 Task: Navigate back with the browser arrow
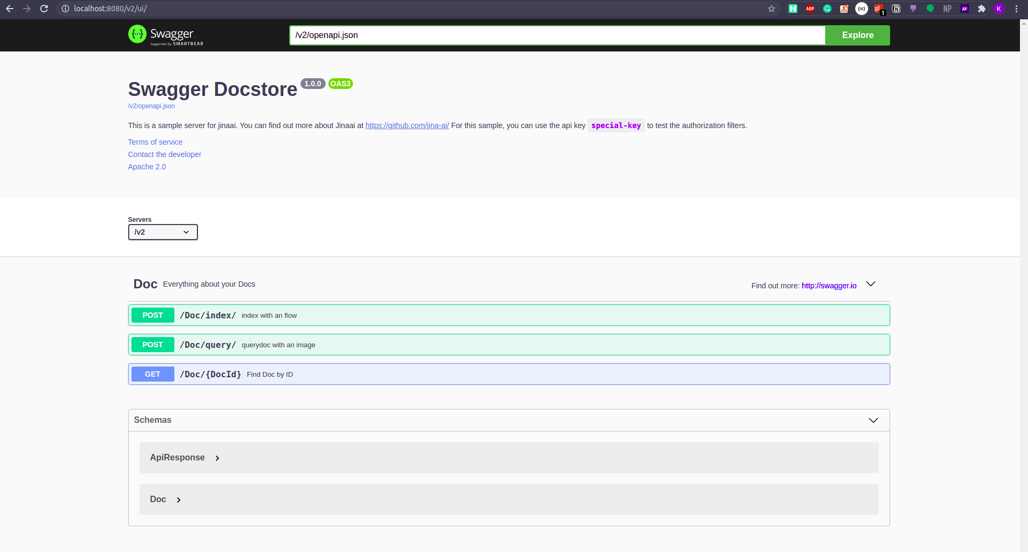(x=10, y=9)
